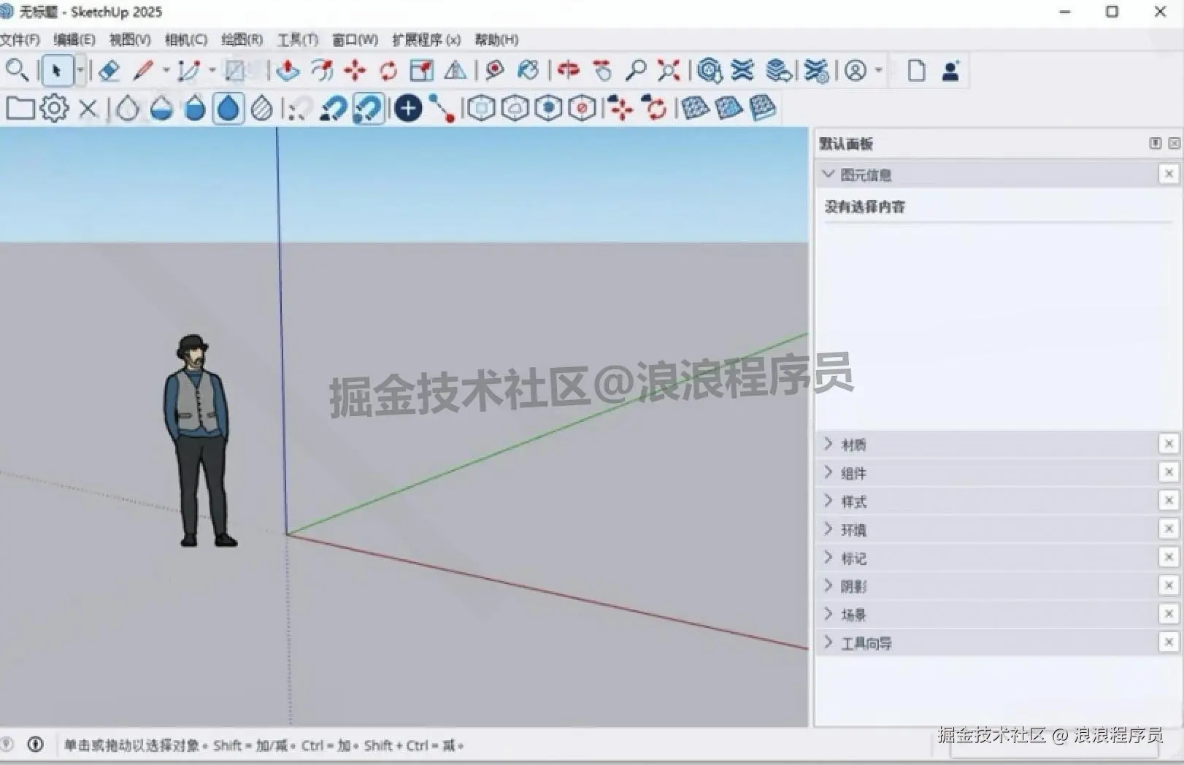Viewport: 1184px width, 765px height.
Task: Activate the Rotate tool
Action: [x=388, y=71]
